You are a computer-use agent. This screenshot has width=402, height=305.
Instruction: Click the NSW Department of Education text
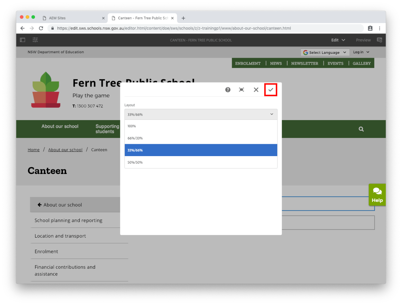tap(56, 52)
